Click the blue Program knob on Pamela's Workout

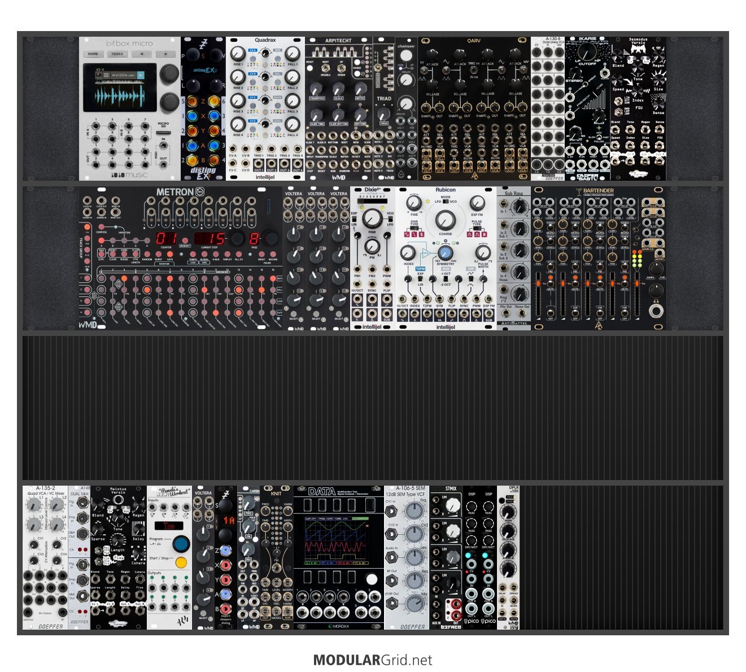coord(181,544)
